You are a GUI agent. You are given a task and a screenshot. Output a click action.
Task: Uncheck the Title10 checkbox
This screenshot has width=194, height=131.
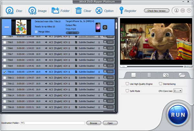[5, 72]
